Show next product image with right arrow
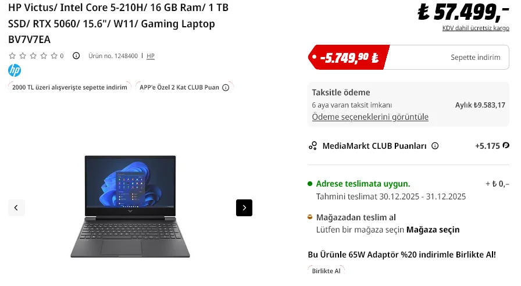Viewport: 521px width, 286px height. [x=244, y=208]
